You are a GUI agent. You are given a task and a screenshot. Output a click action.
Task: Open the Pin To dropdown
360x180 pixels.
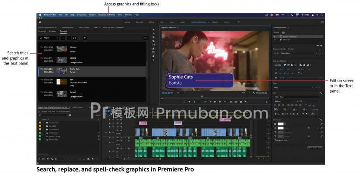click(x=297, y=53)
